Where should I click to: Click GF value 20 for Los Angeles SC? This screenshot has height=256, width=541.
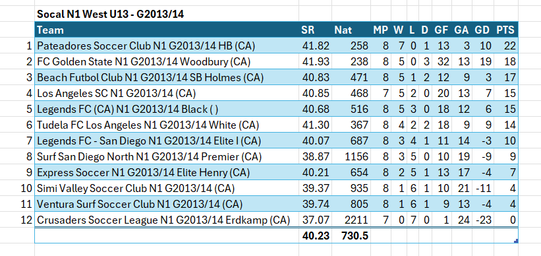click(x=441, y=93)
